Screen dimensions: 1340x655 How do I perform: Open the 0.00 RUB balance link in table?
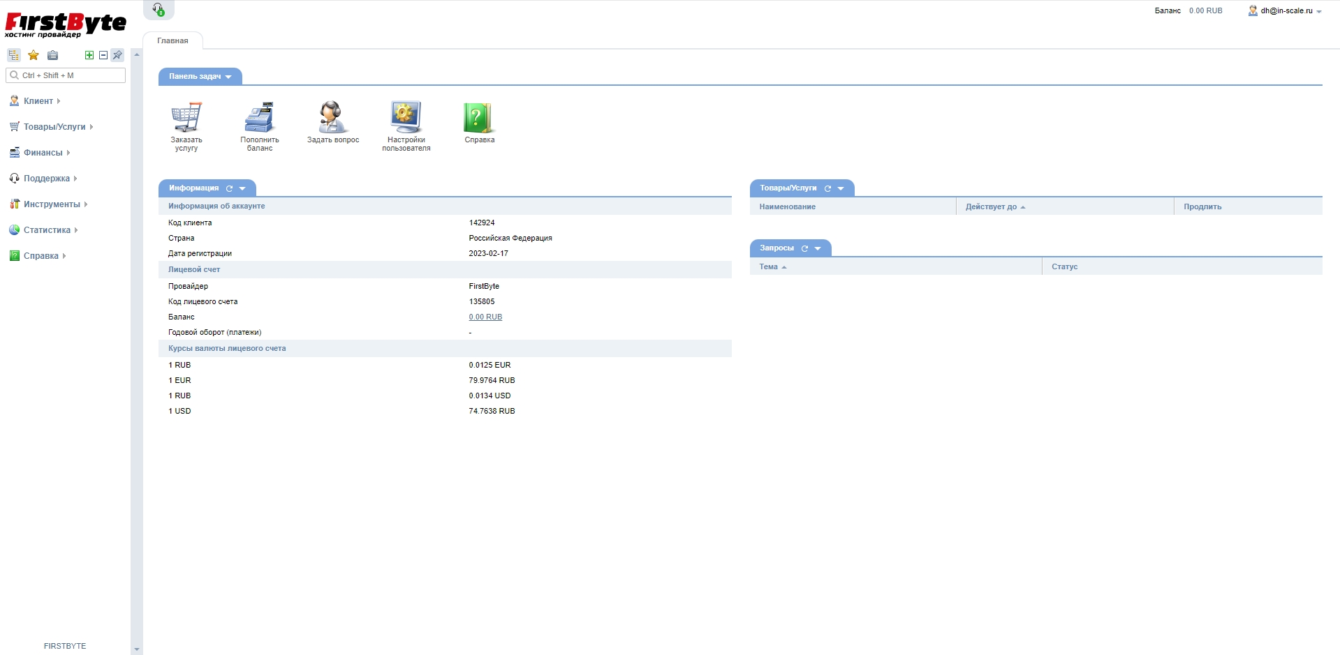(x=485, y=317)
